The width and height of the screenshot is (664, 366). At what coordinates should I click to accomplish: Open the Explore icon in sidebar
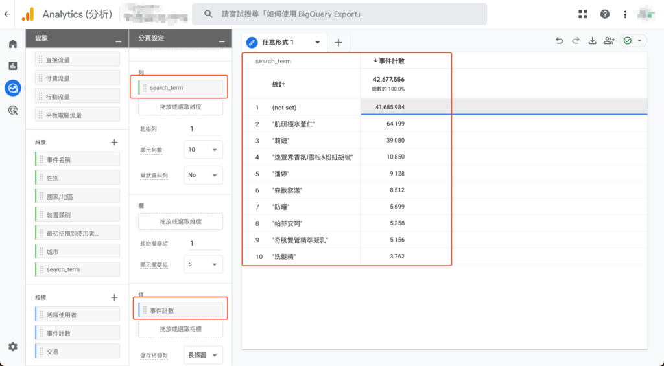(x=13, y=88)
